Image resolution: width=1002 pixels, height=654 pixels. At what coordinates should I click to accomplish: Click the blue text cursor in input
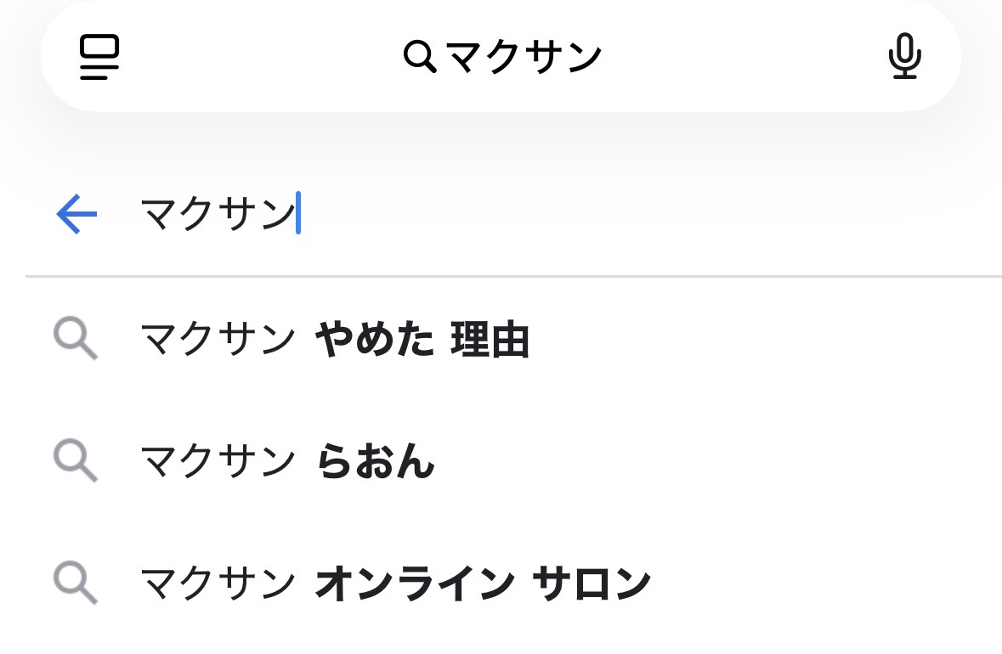pyautogui.click(x=298, y=214)
